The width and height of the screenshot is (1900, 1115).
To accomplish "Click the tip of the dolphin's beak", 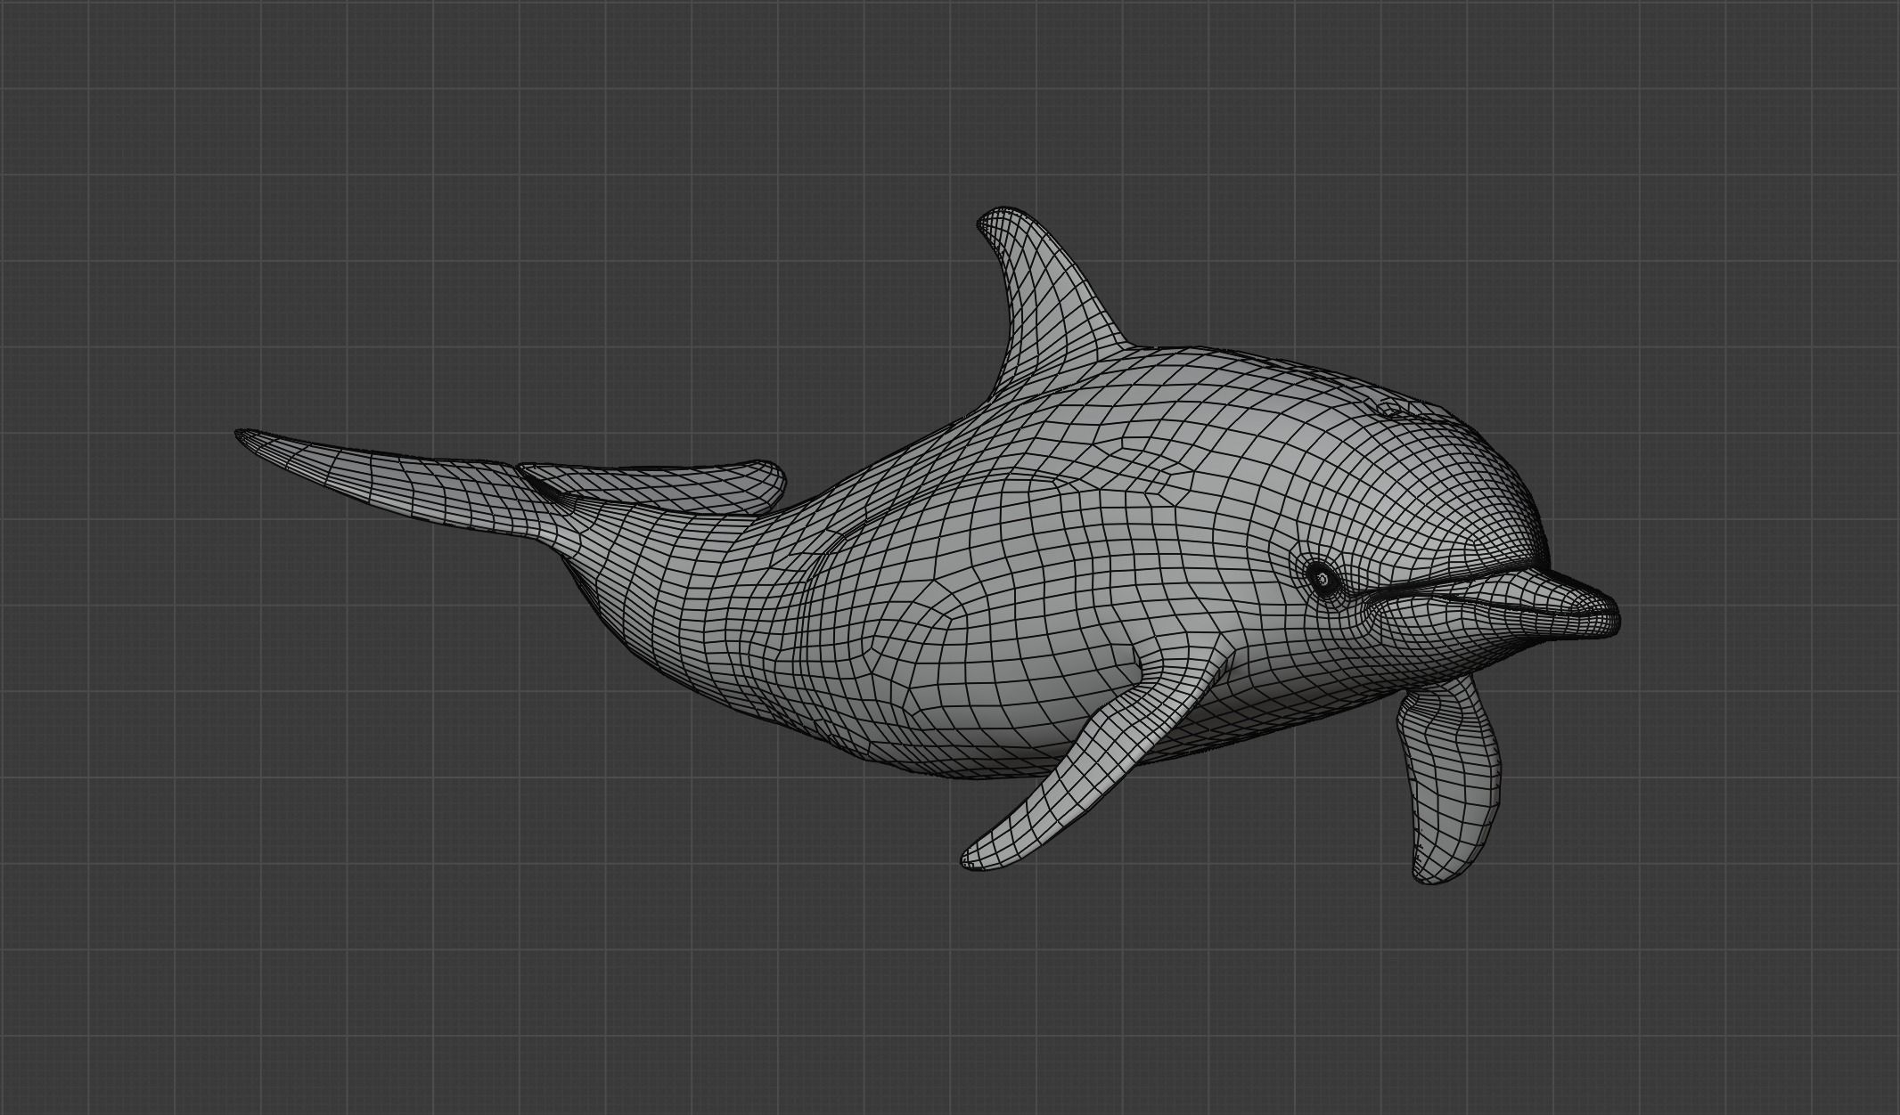I will click(x=1609, y=616).
